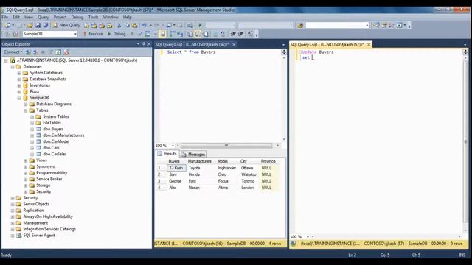Screen dimensions: 472x265
Task: Click the 'TJ Kash' cell in results
Action: [176, 168]
